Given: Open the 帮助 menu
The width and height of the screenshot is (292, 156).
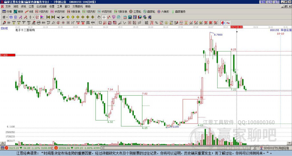Looking at the screenshot, I should (88, 7).
